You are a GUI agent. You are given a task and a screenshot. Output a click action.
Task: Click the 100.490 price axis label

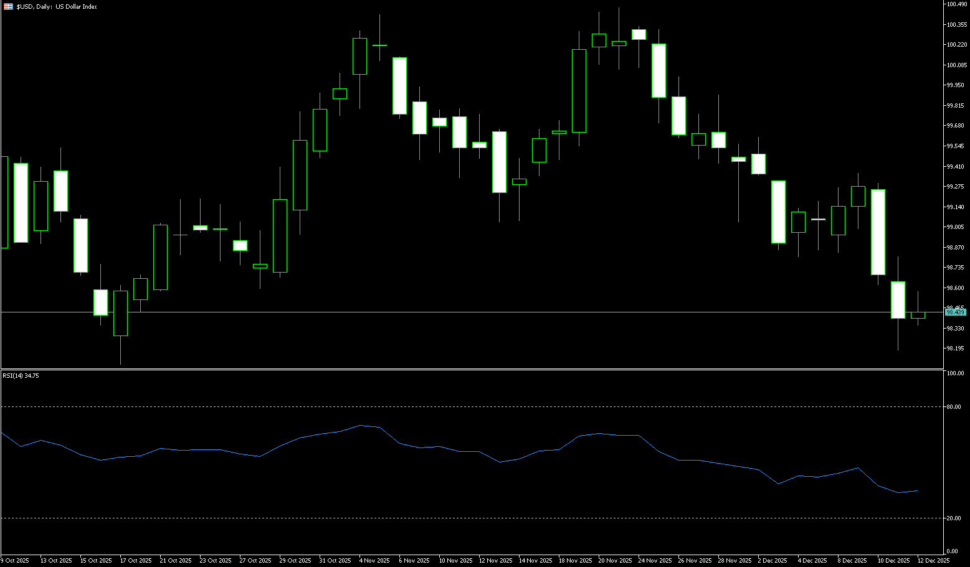click(956, 4)
